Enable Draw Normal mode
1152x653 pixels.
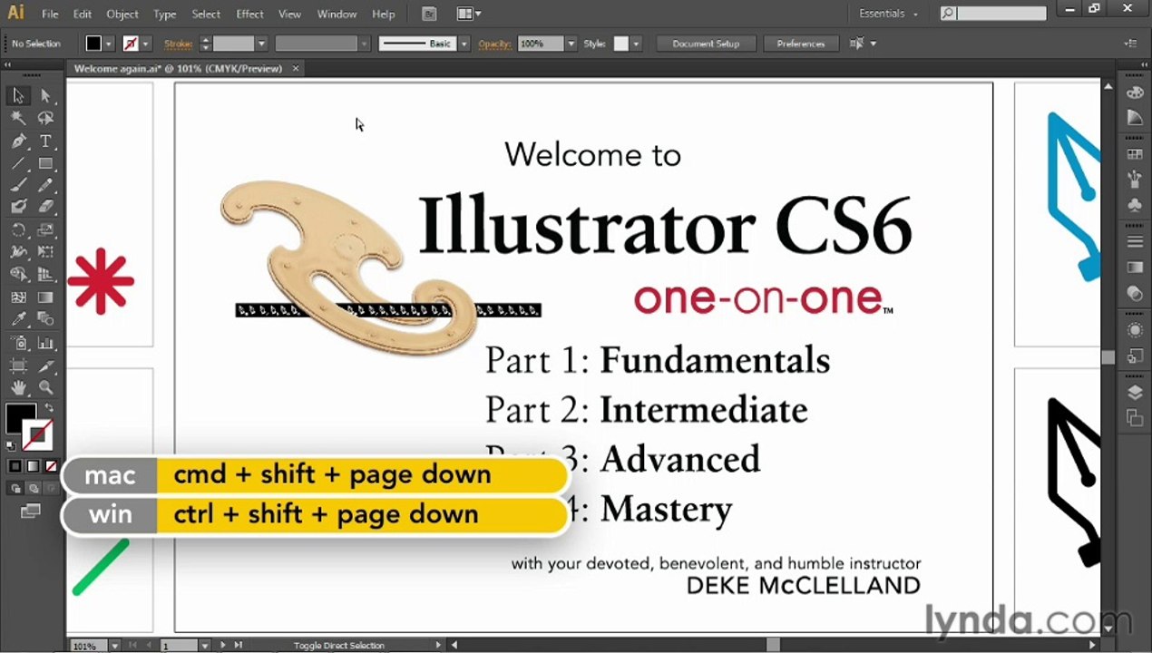pyautogui.click(x=15, y=488)
